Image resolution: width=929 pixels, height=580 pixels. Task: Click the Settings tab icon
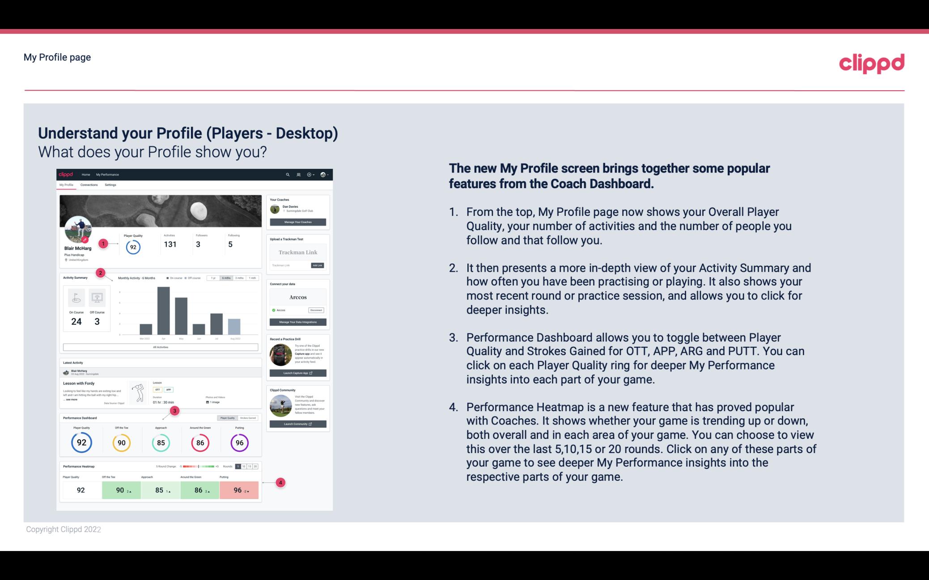click(110, 185)
